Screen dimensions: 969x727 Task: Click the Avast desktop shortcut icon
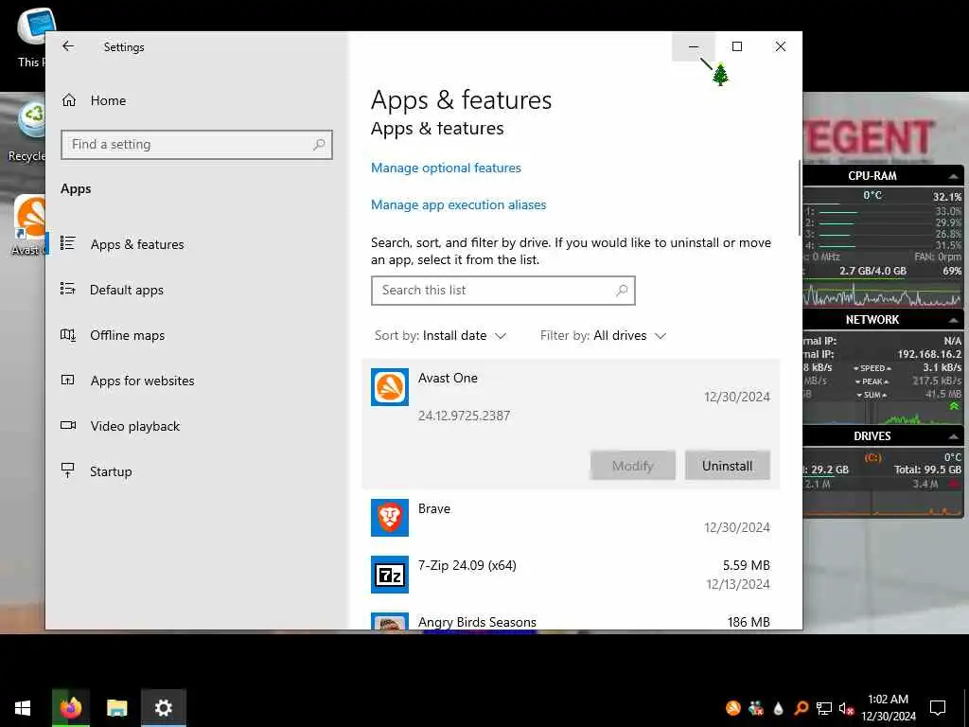(28, 225)
